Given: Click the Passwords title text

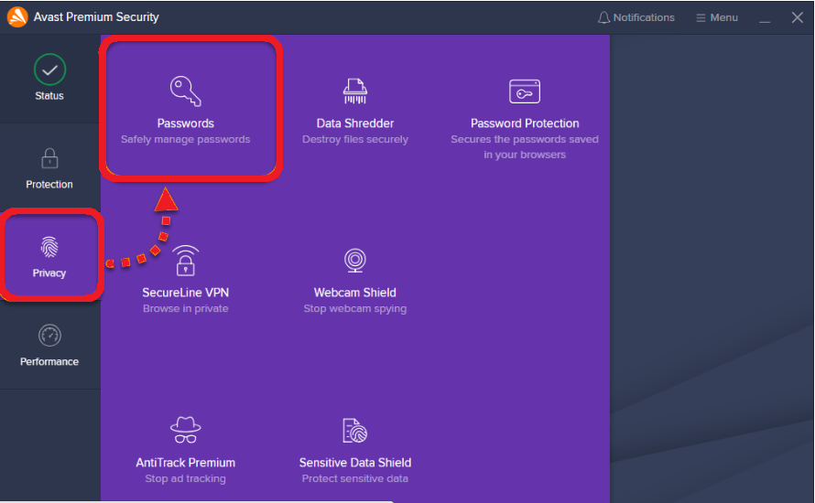Looking at the screenshot, I should click(186, 123).
